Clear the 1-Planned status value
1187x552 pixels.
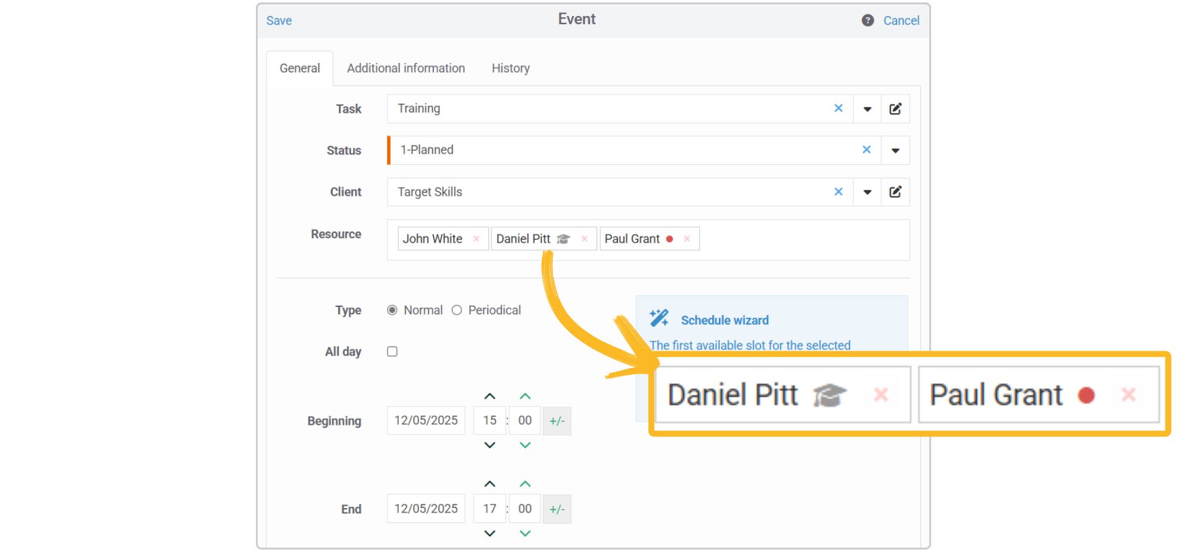(x=866, y=150)
